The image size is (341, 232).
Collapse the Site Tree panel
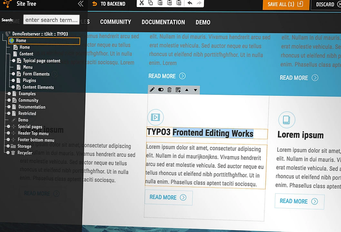point(81,4)
